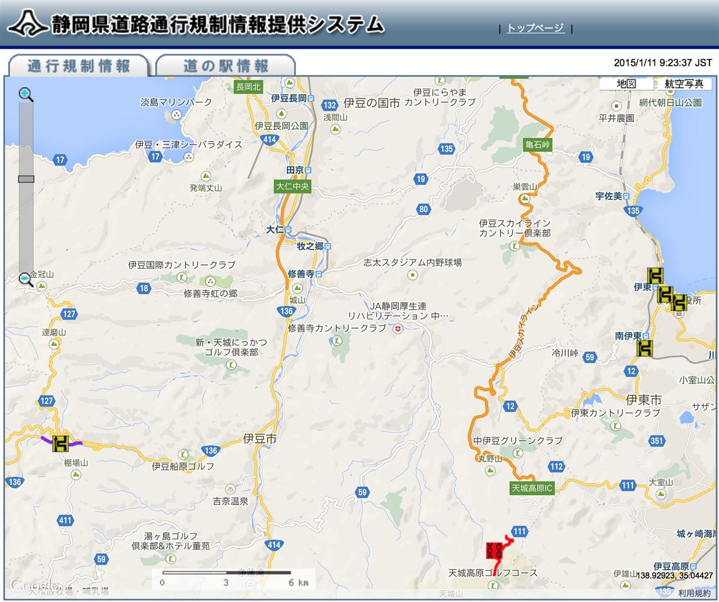Click the 修善寺カントリークラブ golf marker

[x=337, y=341]
